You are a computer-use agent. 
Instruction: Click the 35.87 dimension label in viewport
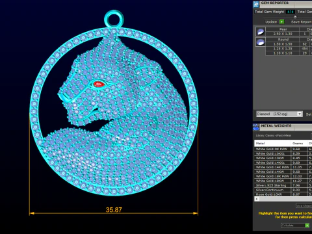[114, 210]
